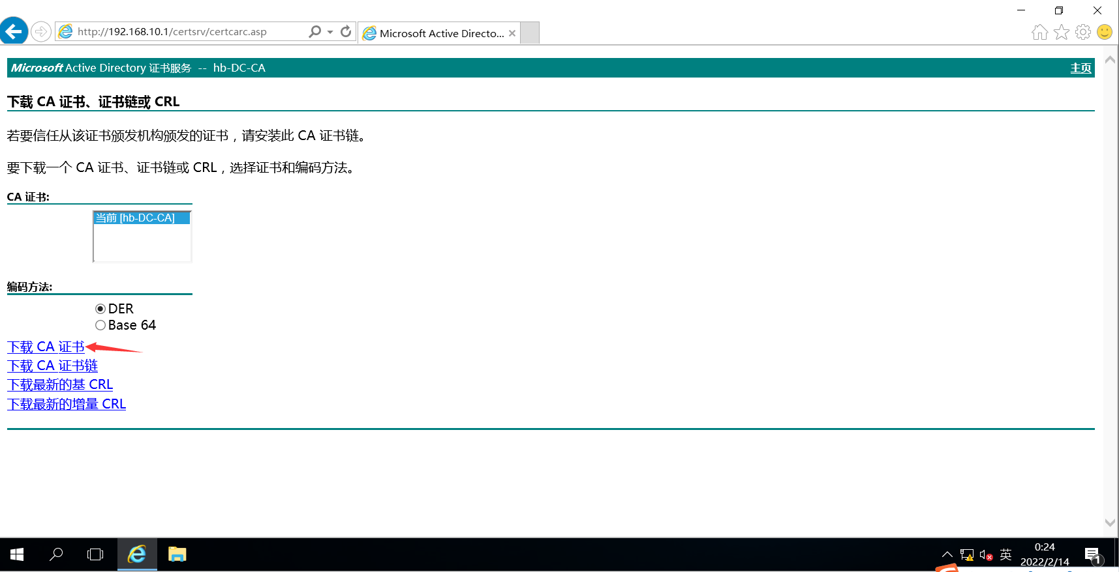Image resolution: width=1119 pixels, height=572 pixels.
Task: Open File Explorer from the taskbar
Action: pos(177,554)
